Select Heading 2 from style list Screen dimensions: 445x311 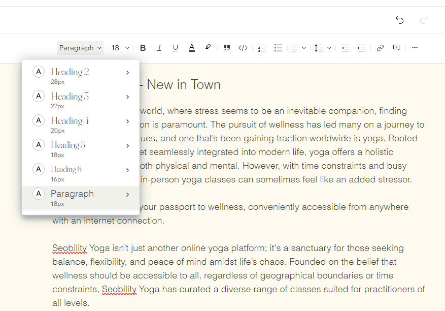(x=70, y=72)
